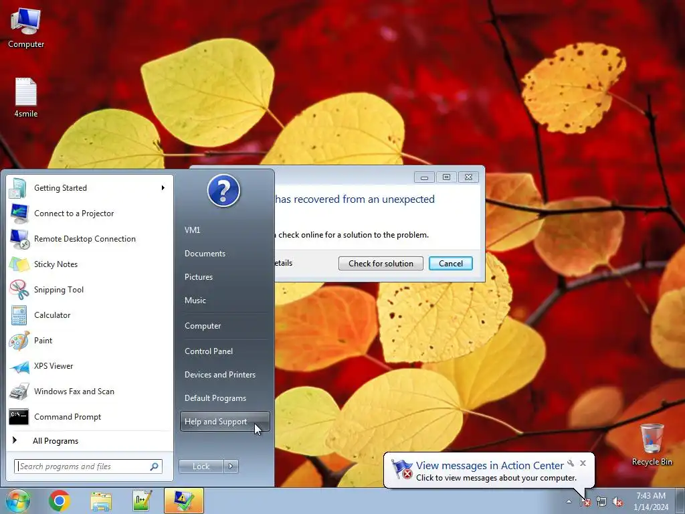The image size is (685, 514).
Task: Click the Calculator icon in Start menu
Action: pyautogui.click(x=19, y=316)
